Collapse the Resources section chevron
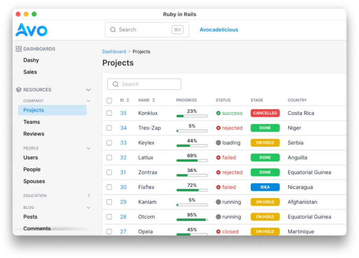 (x=89, y=90)
